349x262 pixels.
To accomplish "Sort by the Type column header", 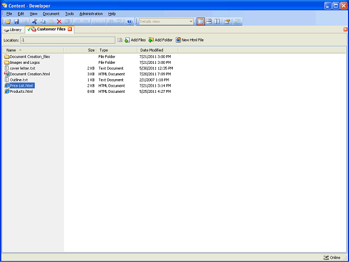I will pos(117,50).
